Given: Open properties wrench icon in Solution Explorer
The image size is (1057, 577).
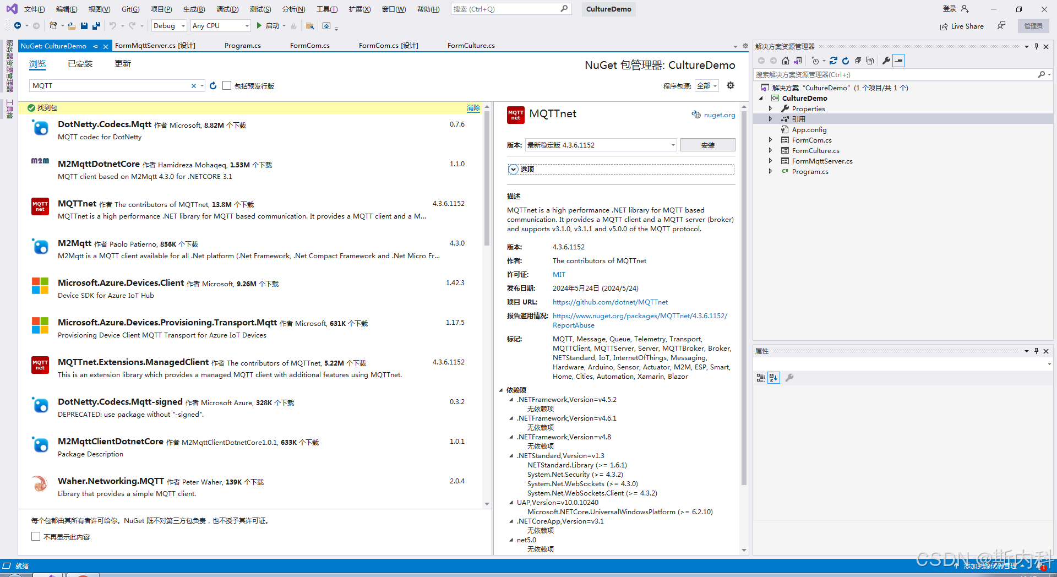Looking at the screenshot, I should click(x=886, y=61).
